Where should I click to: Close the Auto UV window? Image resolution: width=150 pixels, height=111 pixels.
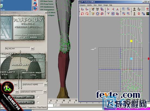(x=46, y=13)
